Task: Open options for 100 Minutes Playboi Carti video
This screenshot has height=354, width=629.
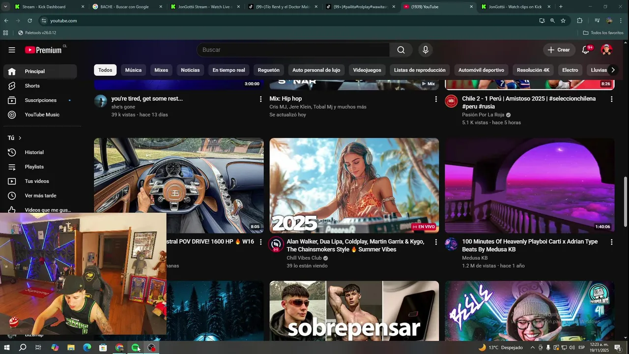Action: click(x=611, y=242)
